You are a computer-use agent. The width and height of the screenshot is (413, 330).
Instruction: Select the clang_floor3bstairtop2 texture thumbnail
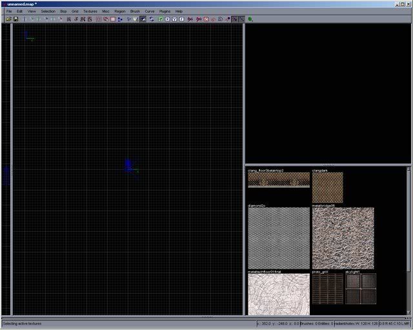click(279, 180)
